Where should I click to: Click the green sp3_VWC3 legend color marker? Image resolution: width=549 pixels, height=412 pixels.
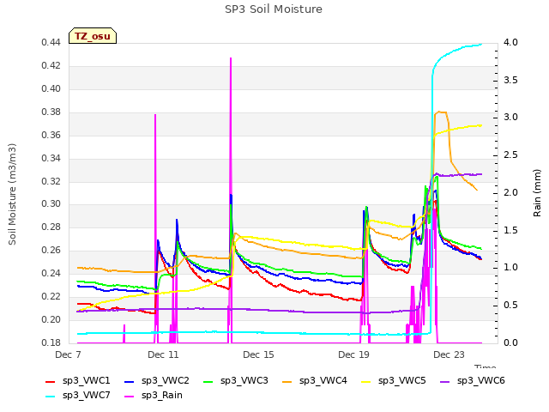pyautogui.click(x=208, y=381)
